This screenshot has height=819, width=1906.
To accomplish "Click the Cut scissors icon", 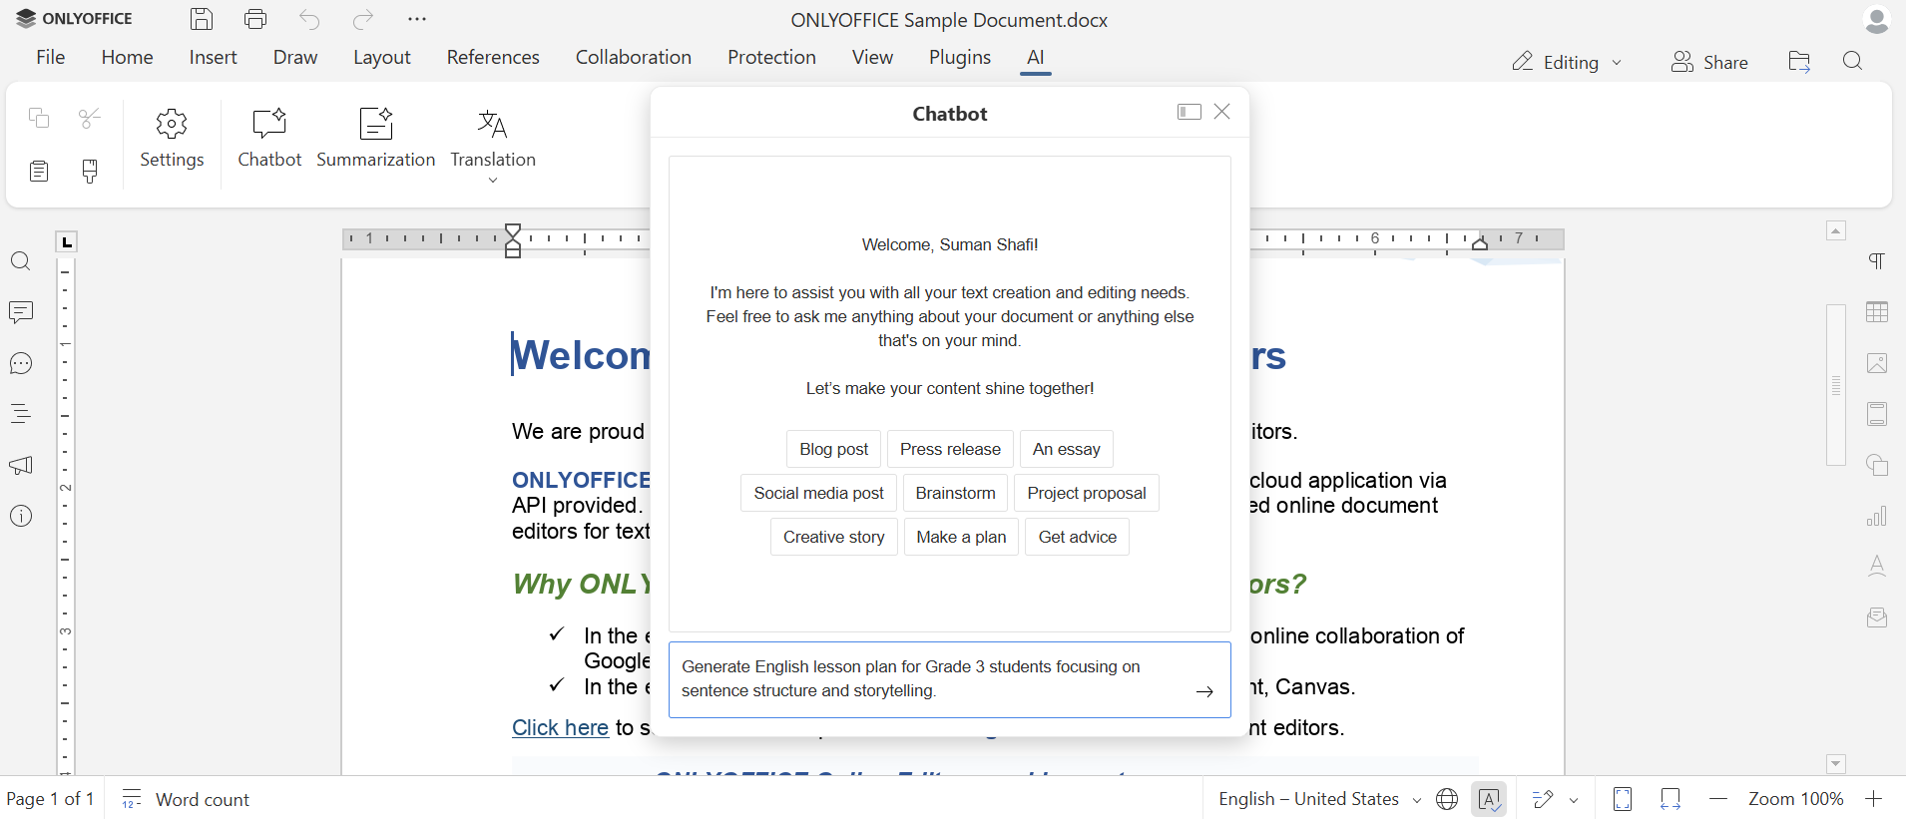I will 90,118.
